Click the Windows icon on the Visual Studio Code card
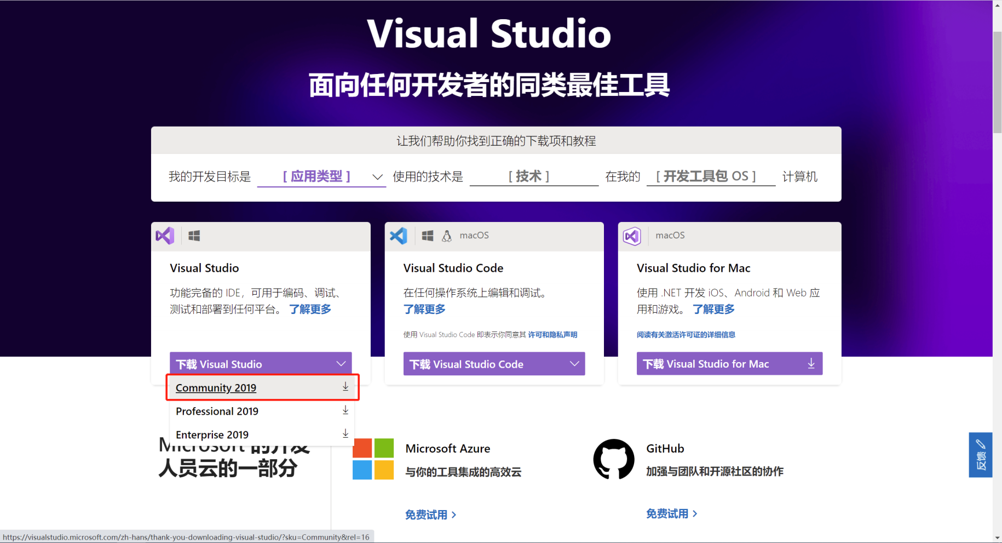The image size is (1002, 543). (x=428, y=236)
